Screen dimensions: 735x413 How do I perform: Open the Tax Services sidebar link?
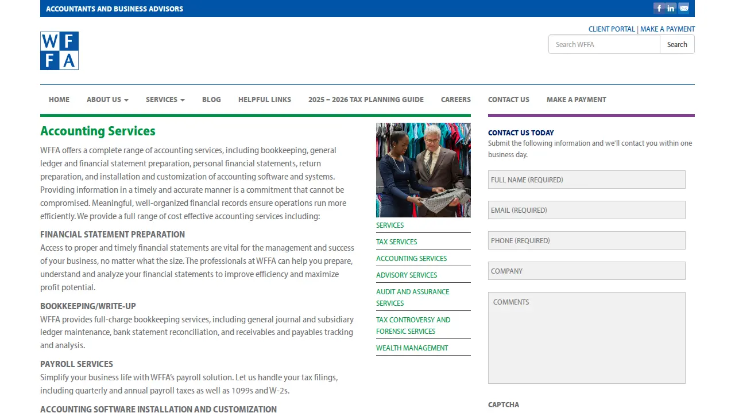click(x=396, y=242)
